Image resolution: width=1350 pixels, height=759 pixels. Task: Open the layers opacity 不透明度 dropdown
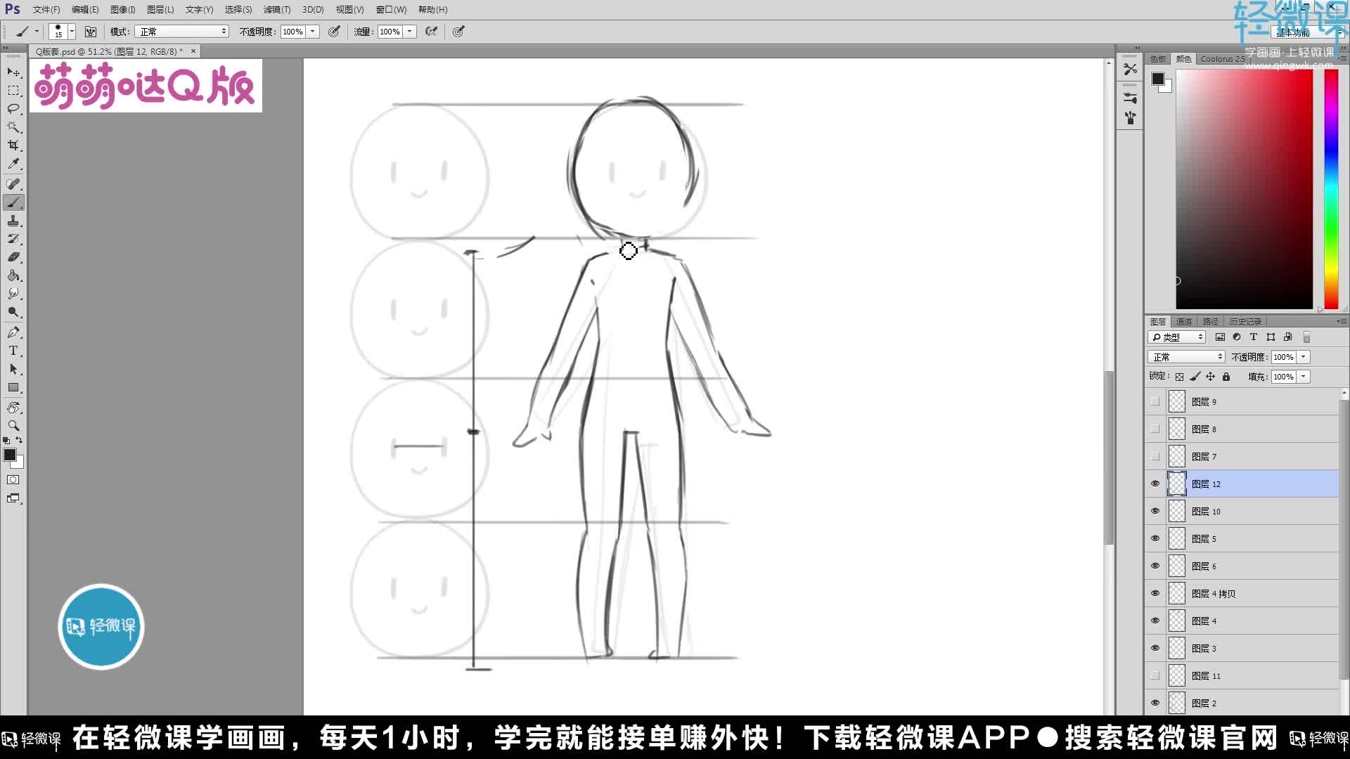1304,356
